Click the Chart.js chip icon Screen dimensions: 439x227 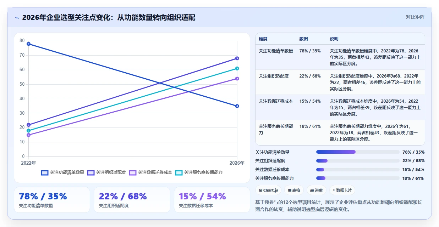(261, 190)
